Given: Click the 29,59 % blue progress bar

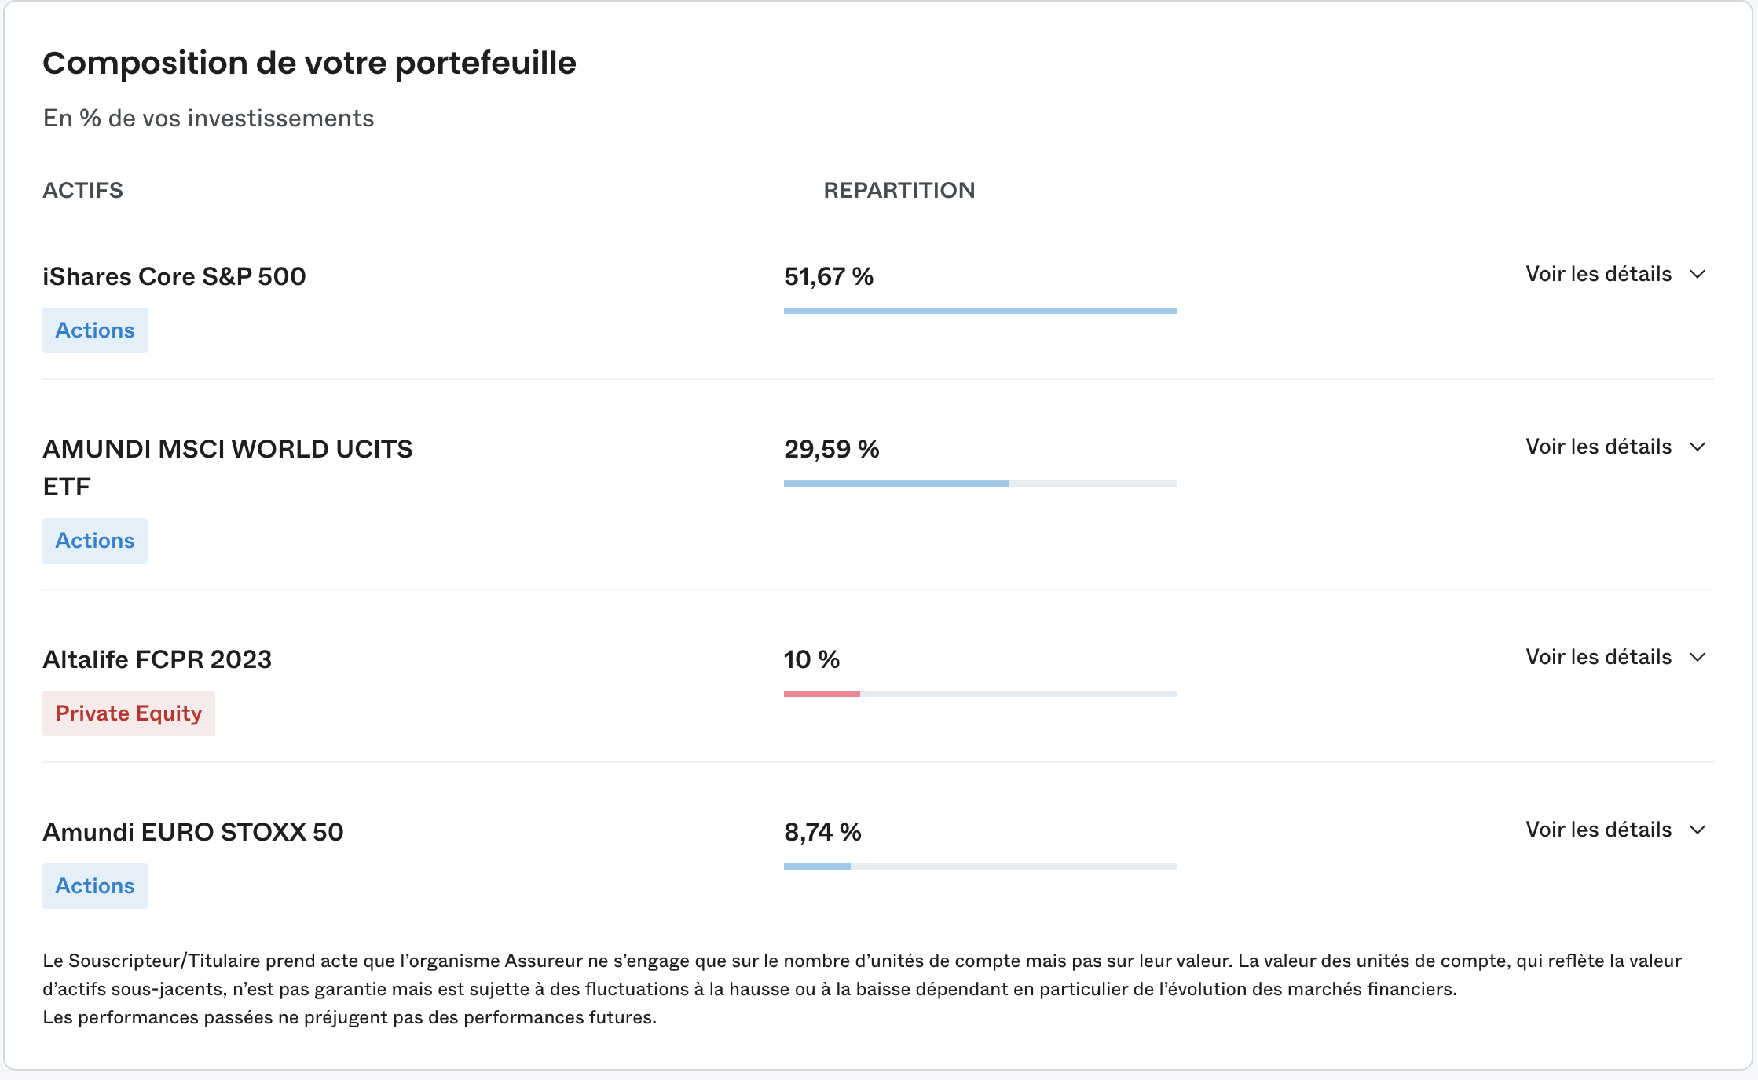Looking at the screenshot, I should pyautogui.click(x=896, y=483).
